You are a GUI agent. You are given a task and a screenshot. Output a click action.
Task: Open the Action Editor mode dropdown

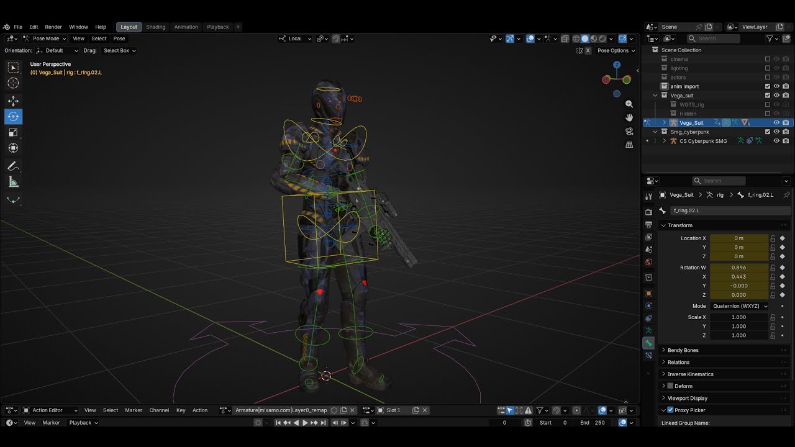coord(50,410)
